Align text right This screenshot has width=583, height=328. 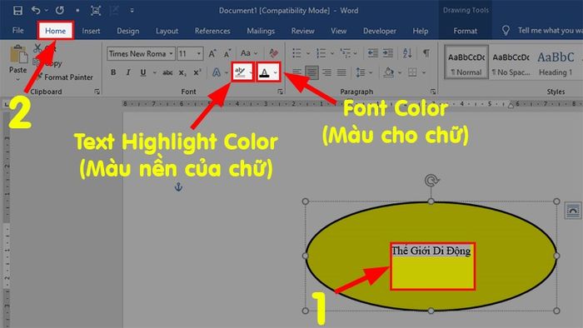[x=326, y=72]
